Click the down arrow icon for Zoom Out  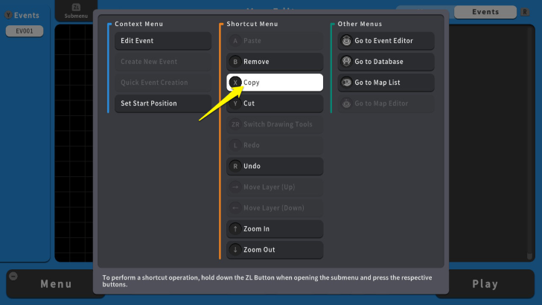click(235, 249)
